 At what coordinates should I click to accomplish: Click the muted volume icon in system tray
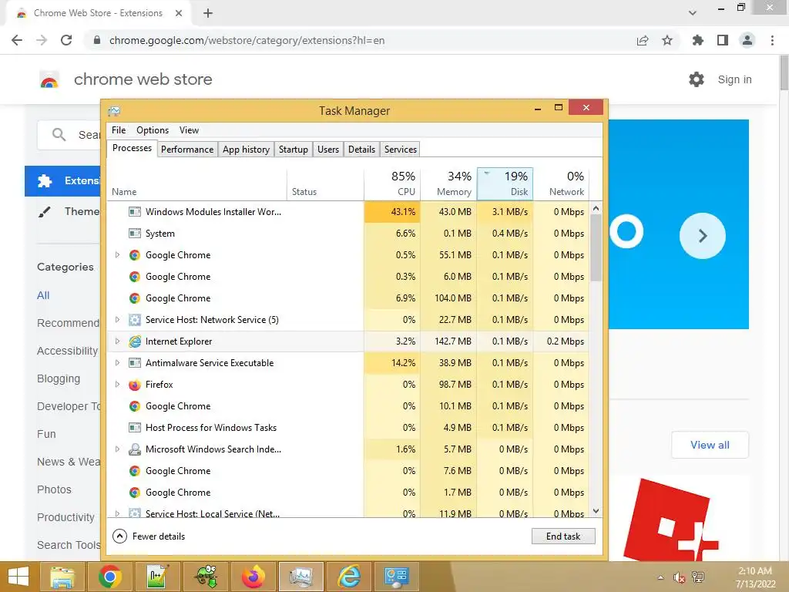(x=680, y=577)
